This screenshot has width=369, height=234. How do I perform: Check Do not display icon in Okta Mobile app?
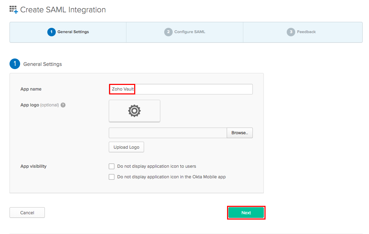pos(112,177)
